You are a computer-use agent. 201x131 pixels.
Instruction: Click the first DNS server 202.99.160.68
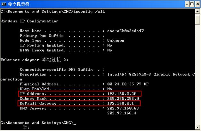[x=123, y=108]
